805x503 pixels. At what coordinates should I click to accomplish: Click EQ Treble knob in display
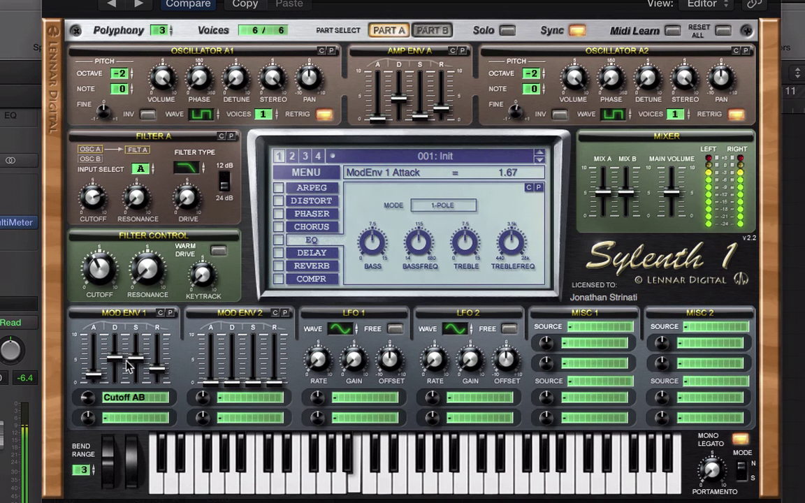coord(465,243)
